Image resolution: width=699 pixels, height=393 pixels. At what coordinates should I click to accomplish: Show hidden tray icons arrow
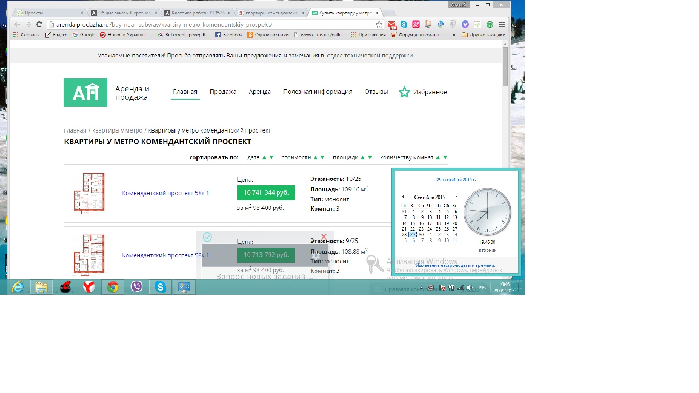(422, 288)
